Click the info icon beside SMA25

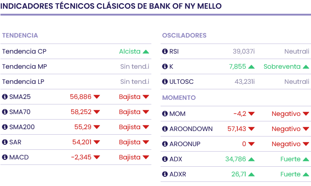(5, 97)
